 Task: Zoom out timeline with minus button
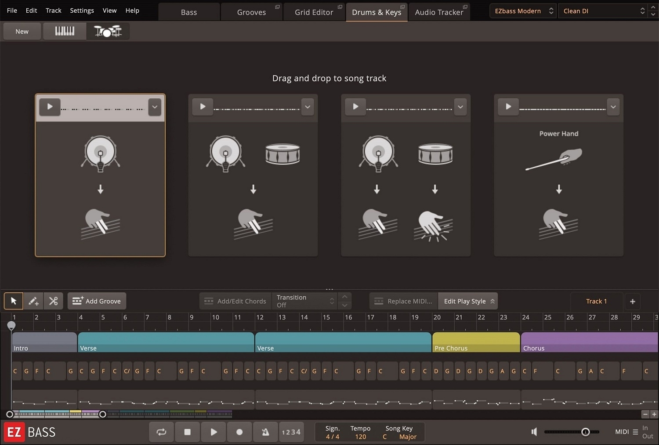pos(645,414)
